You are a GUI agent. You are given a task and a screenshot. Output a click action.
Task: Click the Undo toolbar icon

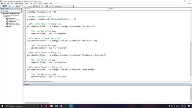point(22,6)
